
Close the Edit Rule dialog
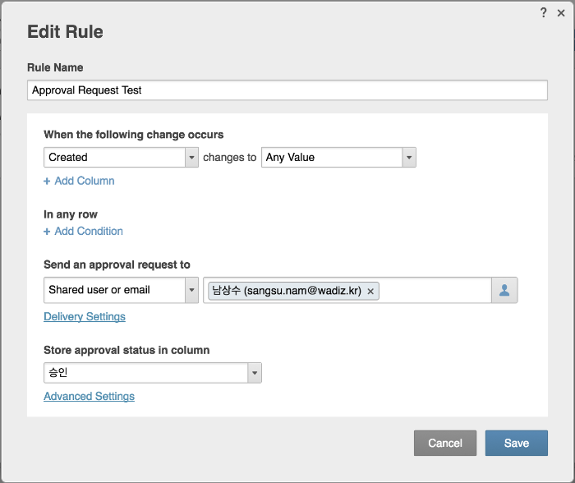pos(559,12)
